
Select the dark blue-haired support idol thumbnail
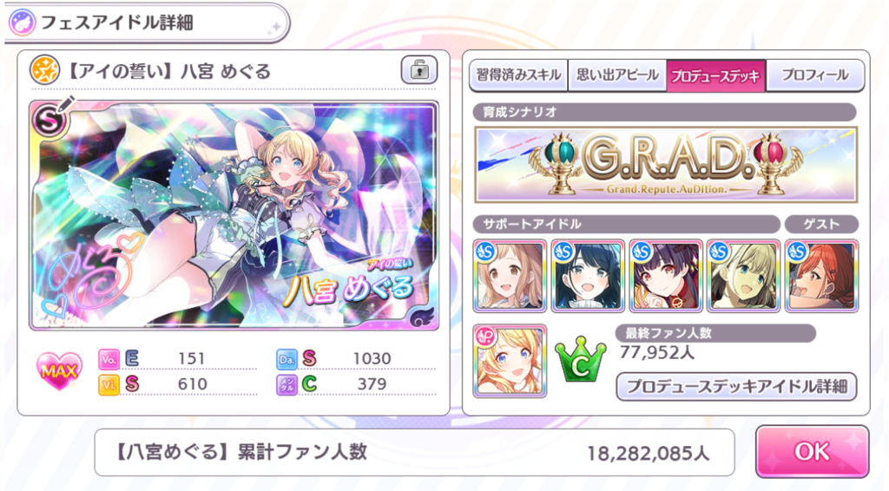tap(588, 276)
